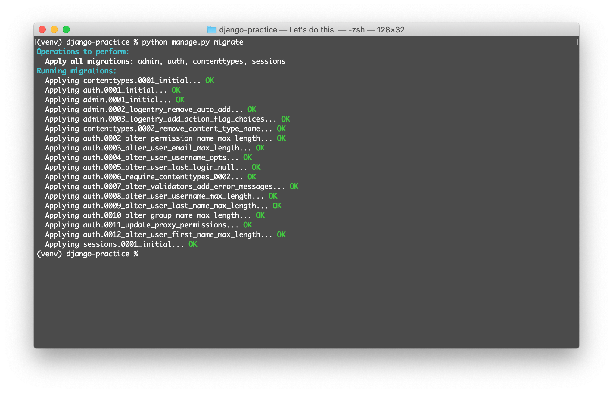Click the 'auth.0007_alter_validators_add_error_messages' line
Viewport: 613px width, 393px height.
(172, 187)
